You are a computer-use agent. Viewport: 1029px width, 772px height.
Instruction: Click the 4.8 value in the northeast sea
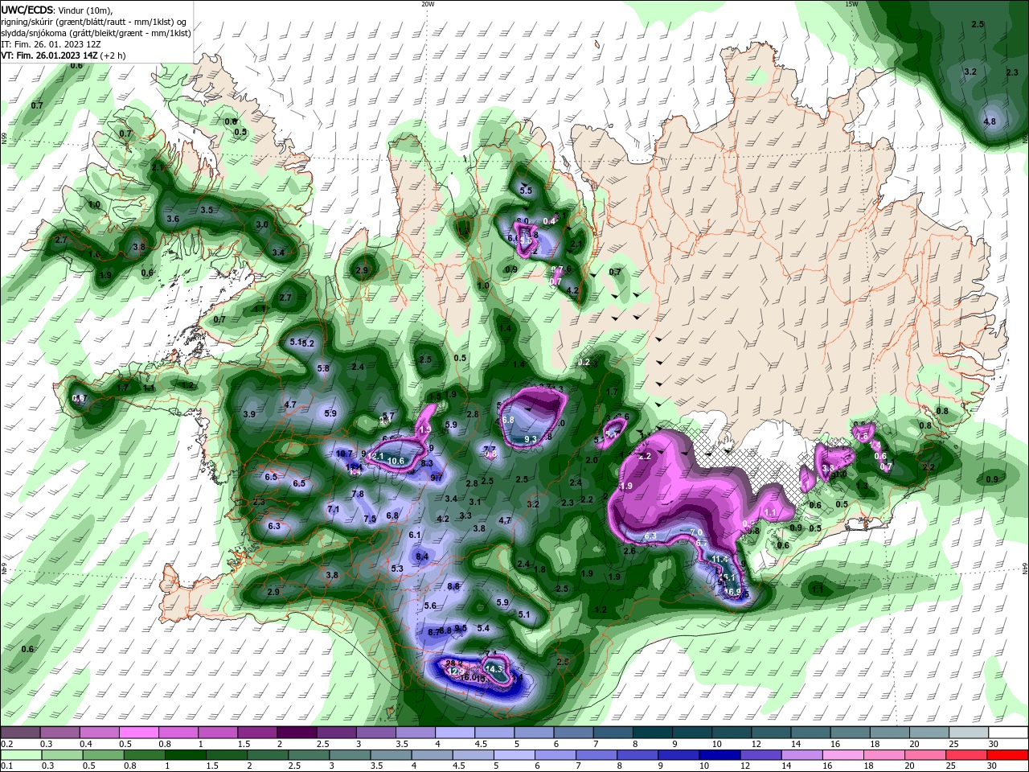click(x=990, y=122)
